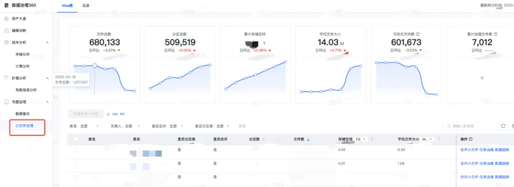Toggle the select-all checkbox in table header
514x187 pixels.
(76, 139)
